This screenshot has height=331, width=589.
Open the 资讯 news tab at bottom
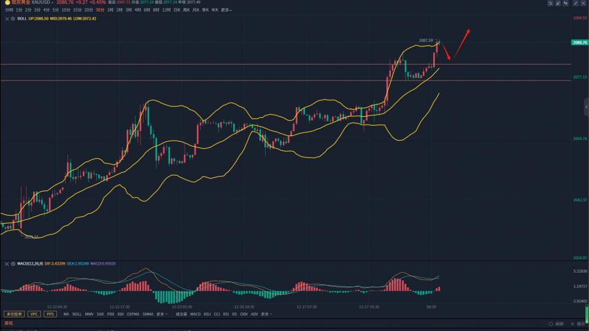(x=9, y=323)
